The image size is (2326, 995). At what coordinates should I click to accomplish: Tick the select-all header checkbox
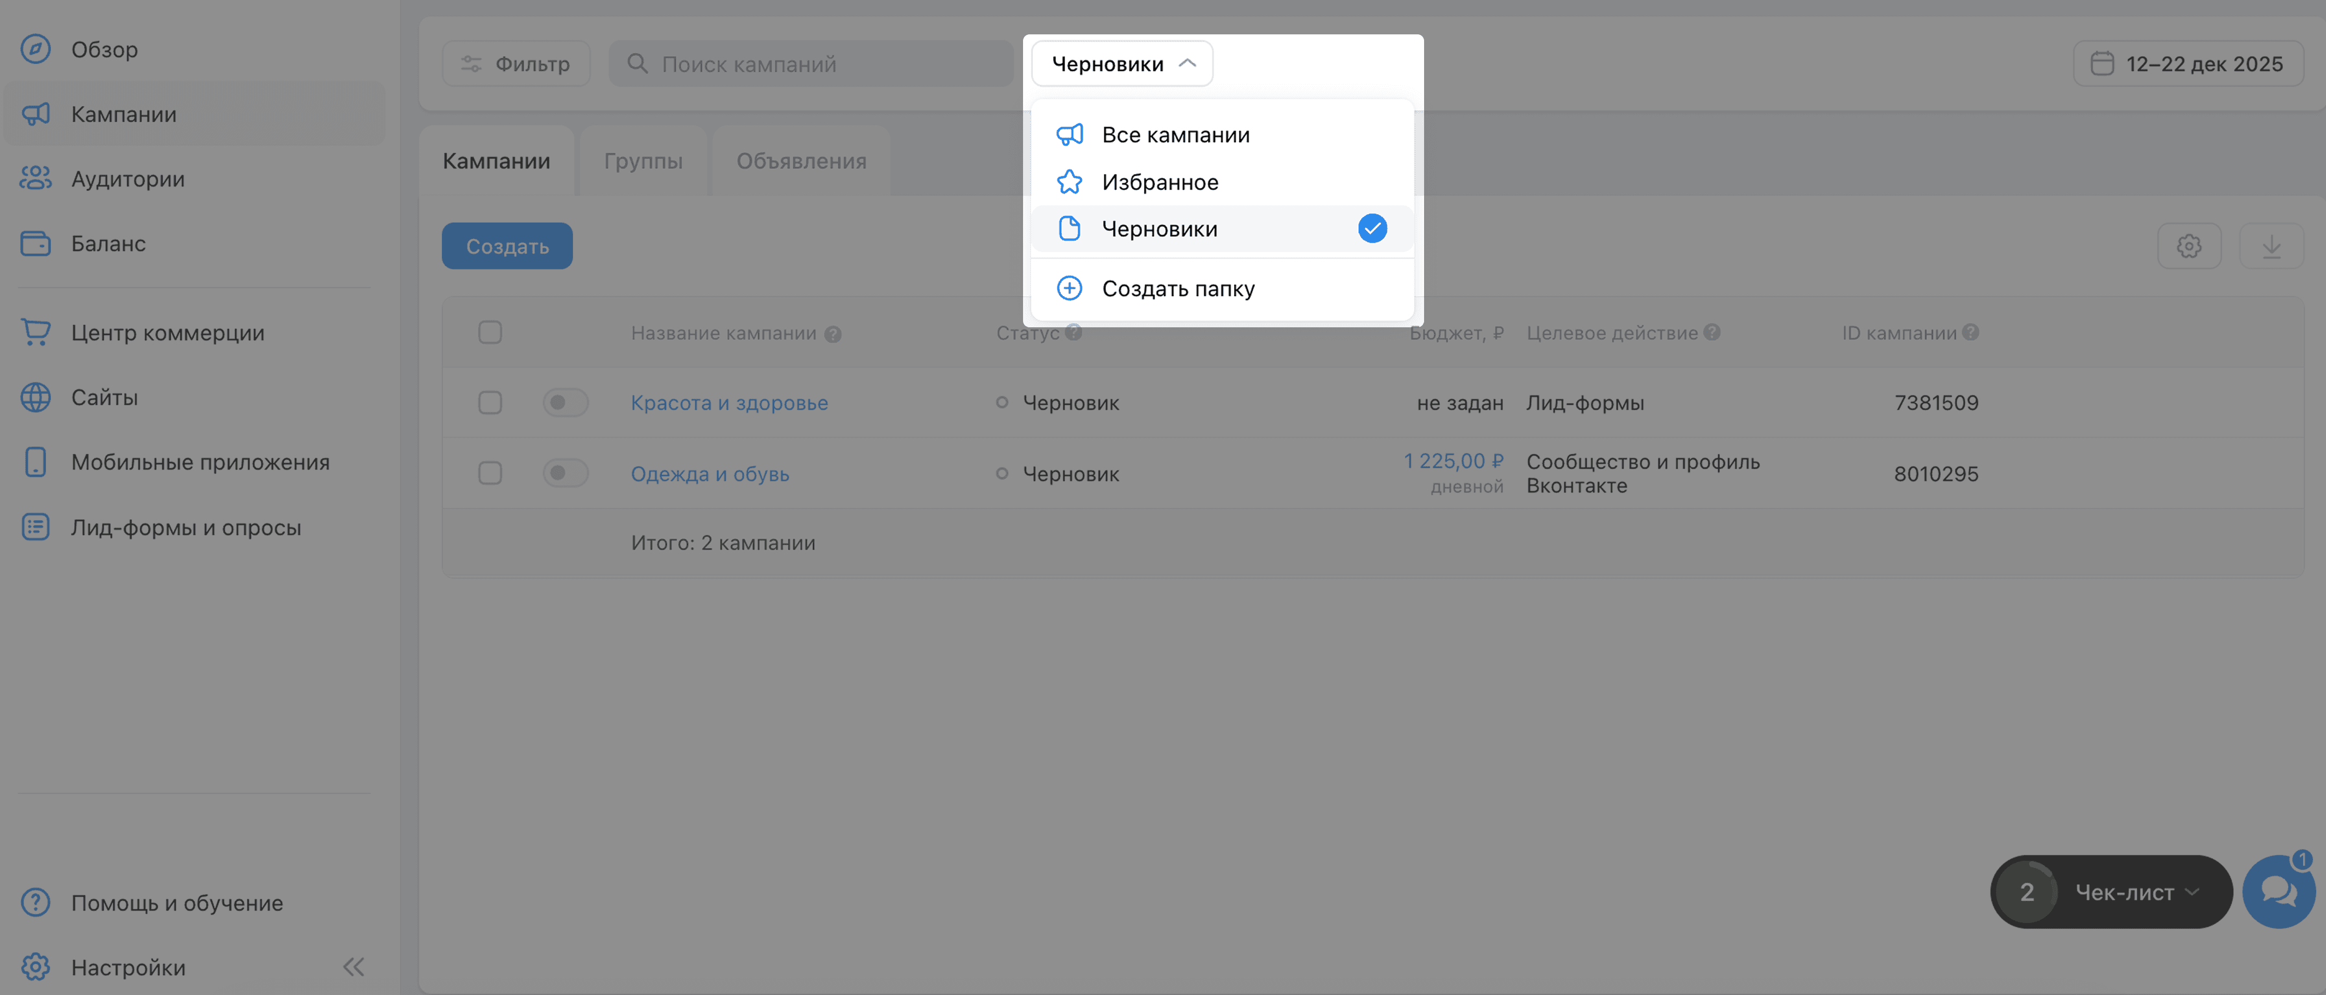coord(489,332)
